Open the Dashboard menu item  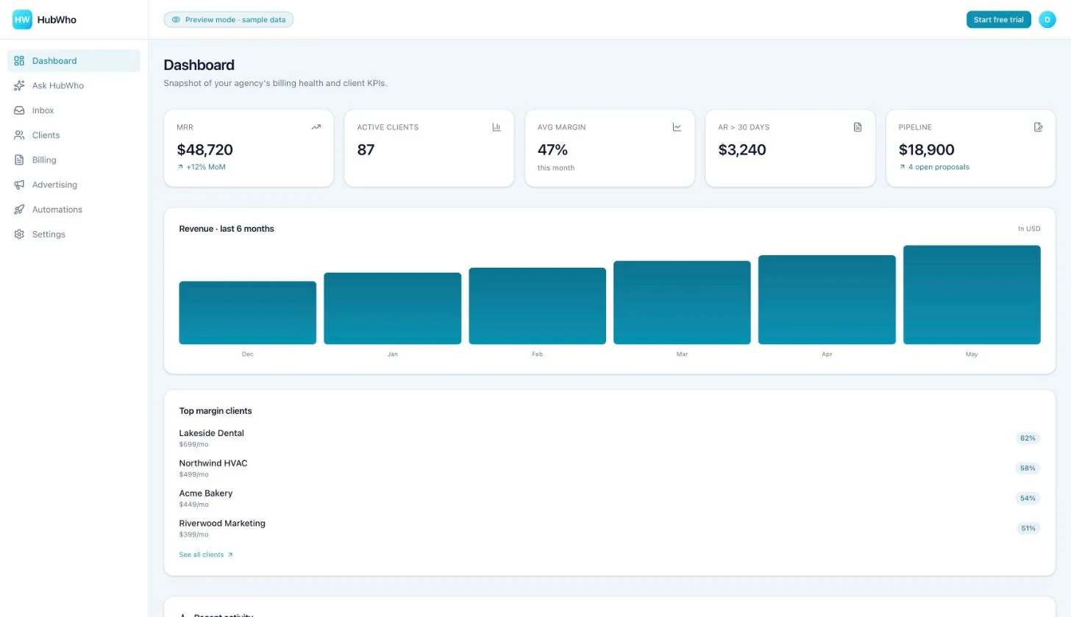pyautogui.click(x=74, y=61)
